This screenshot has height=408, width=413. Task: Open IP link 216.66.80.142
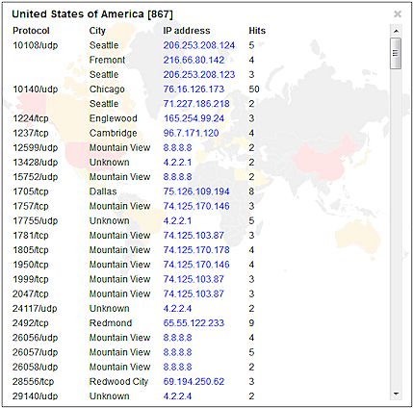(x=194, y=60)
